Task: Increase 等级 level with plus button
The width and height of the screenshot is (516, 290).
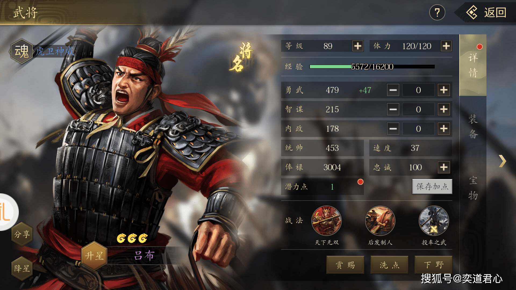Action: (358, 46)
